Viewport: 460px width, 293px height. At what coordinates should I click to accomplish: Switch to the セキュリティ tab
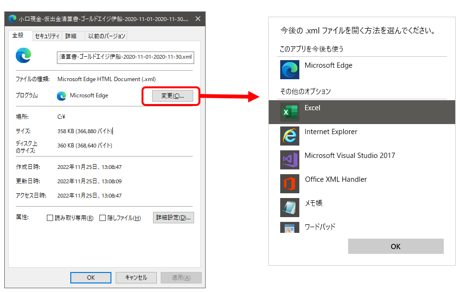[x=47, y=36]
